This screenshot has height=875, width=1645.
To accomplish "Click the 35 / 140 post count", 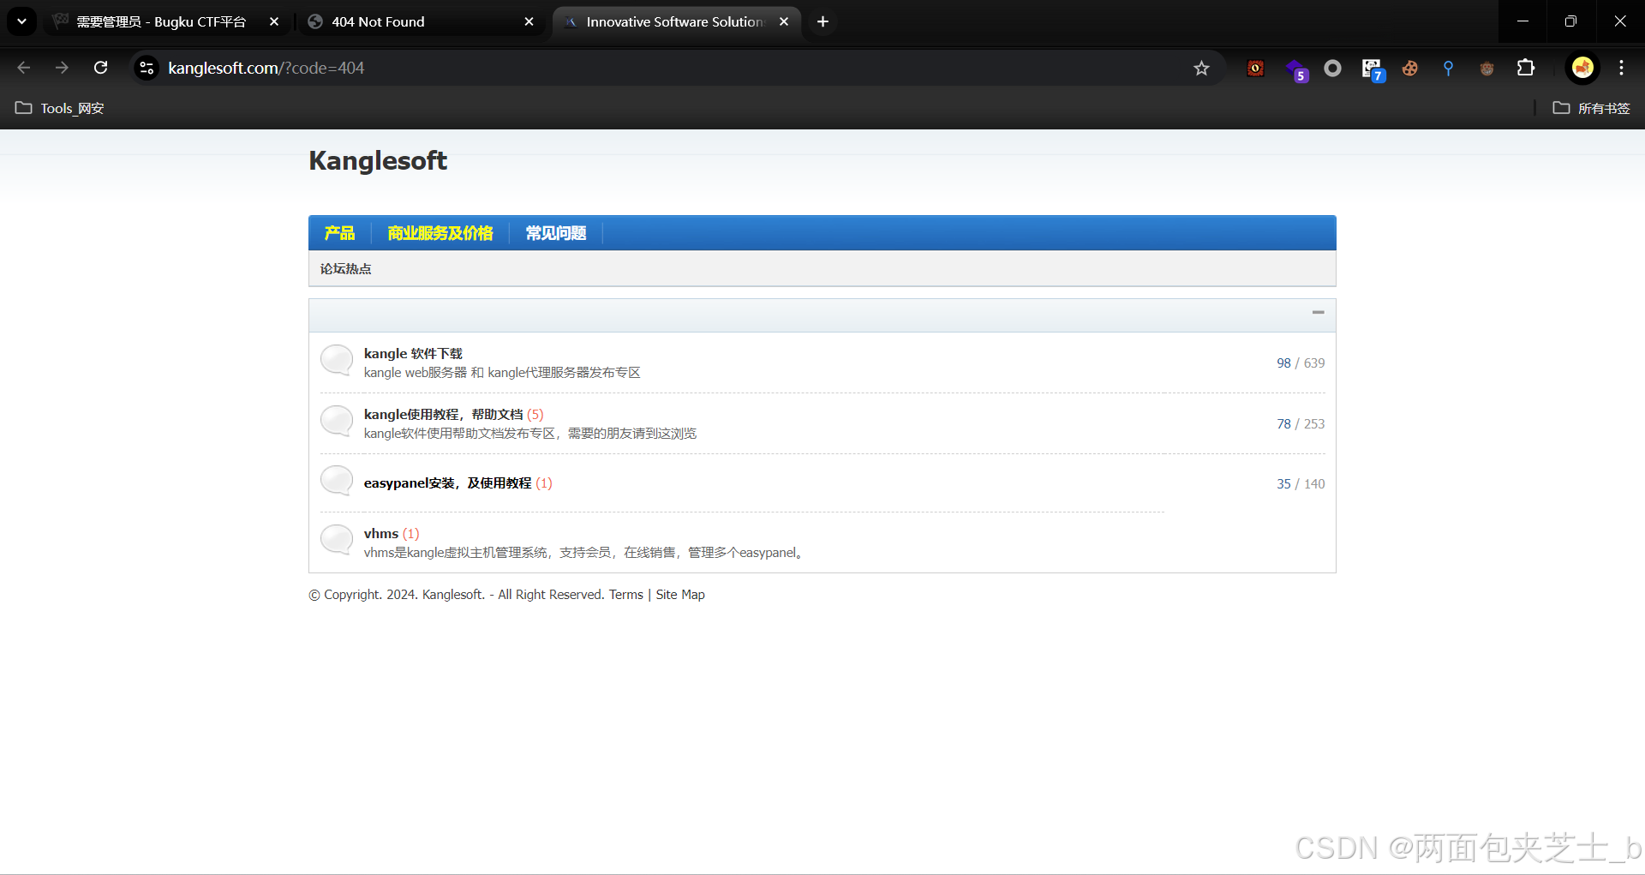I will coord(1301,483).
